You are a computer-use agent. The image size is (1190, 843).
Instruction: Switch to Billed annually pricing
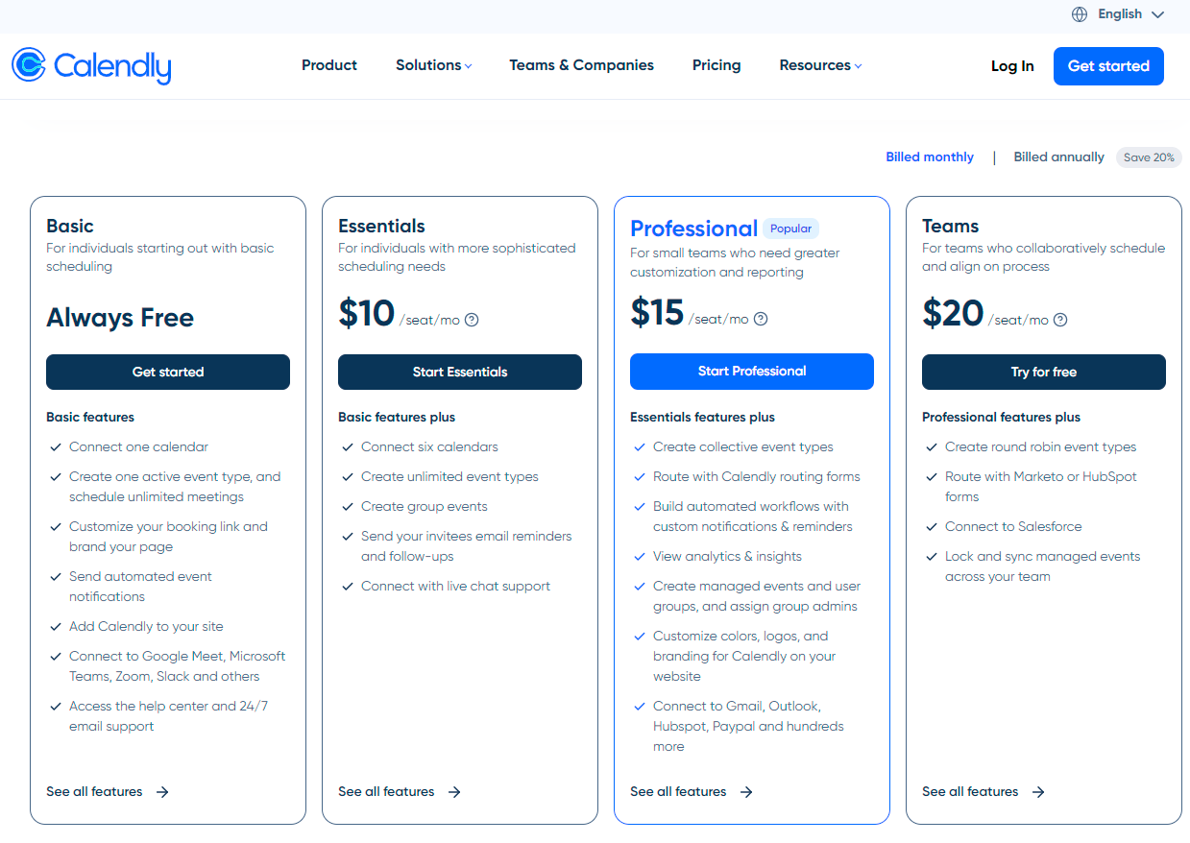(1058, 157)
